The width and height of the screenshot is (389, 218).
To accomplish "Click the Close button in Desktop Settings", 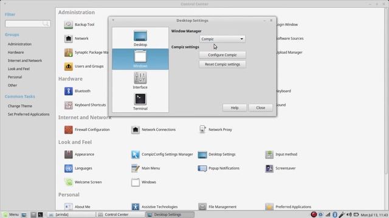I will pyautogui.click(x=261, y=108).
